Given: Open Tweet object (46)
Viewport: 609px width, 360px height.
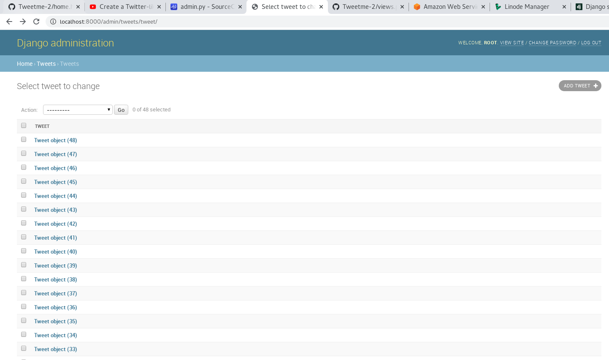Looking at the screenshot, I should point(56,168).
